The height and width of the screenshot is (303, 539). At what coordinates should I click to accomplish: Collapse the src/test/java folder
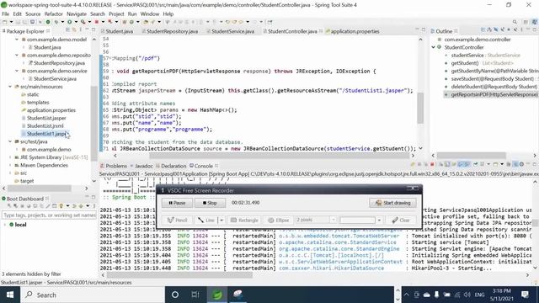[x=10, y=141]
